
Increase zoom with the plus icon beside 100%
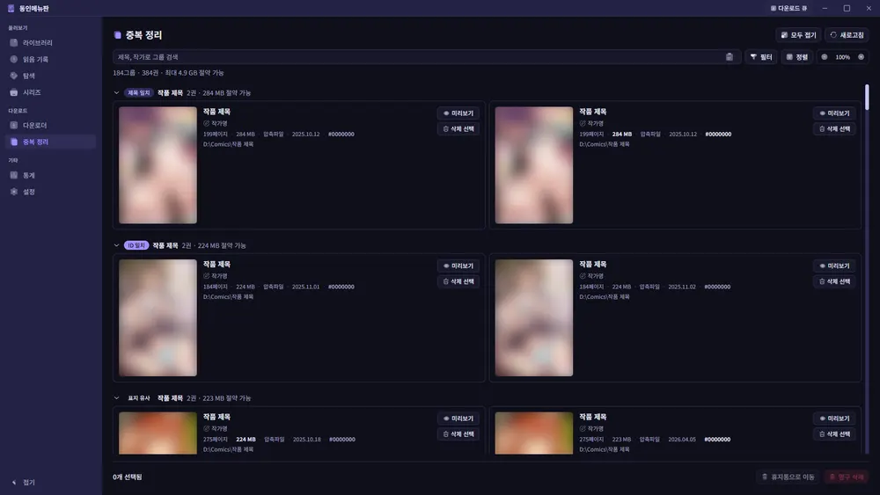tap(861, 56)
